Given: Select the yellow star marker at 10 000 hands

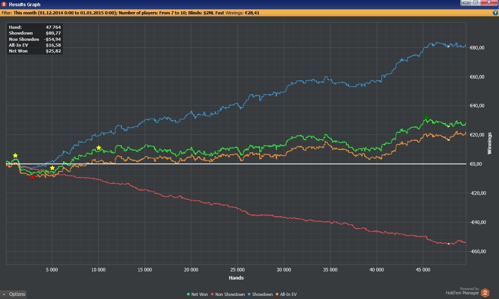Looking at the screenshot, I should click(x=99, y=148).
